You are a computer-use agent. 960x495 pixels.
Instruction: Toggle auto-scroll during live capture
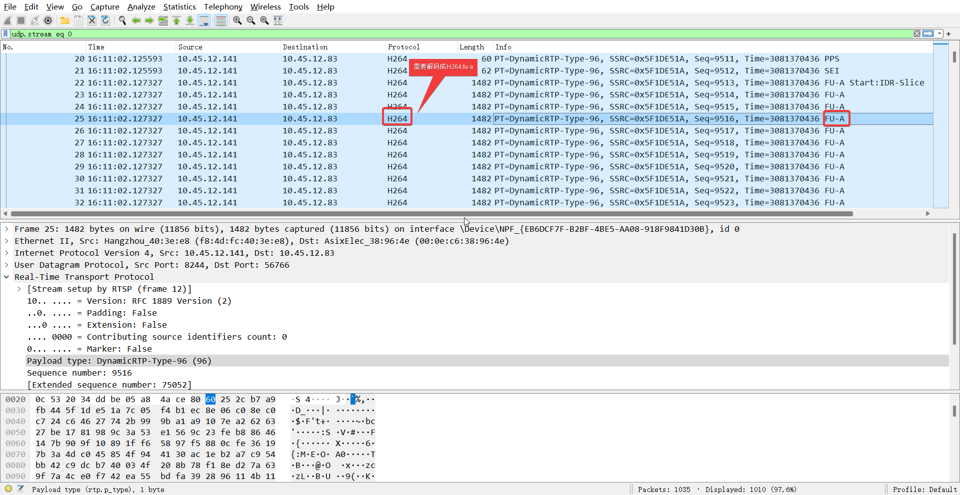[x=203, y=20]
